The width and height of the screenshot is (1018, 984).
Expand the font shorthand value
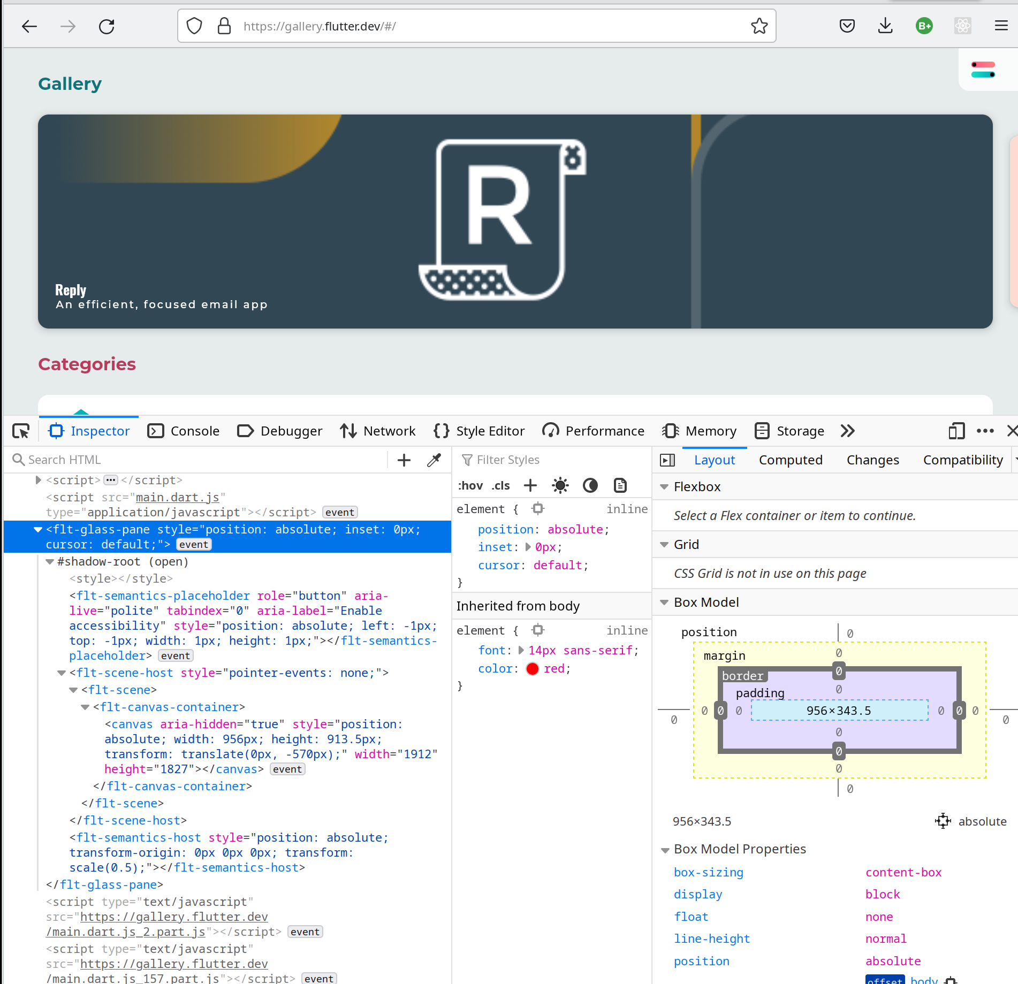521,650
